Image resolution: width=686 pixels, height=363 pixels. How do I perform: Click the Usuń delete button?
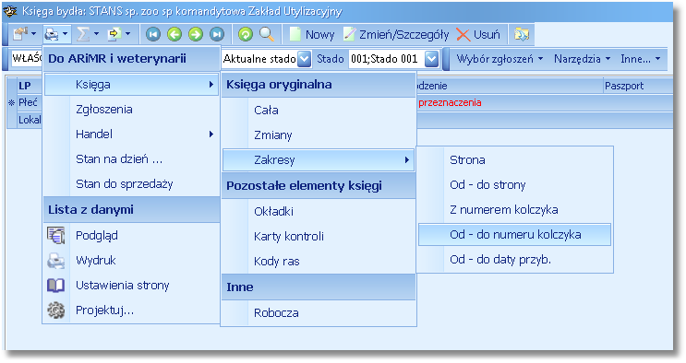click(x=478, y=34)
